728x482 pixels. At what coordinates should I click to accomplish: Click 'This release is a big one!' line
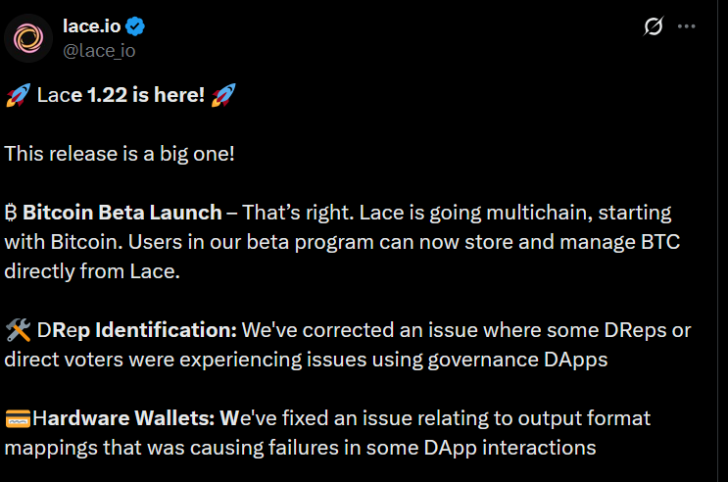tap(120, 155)
